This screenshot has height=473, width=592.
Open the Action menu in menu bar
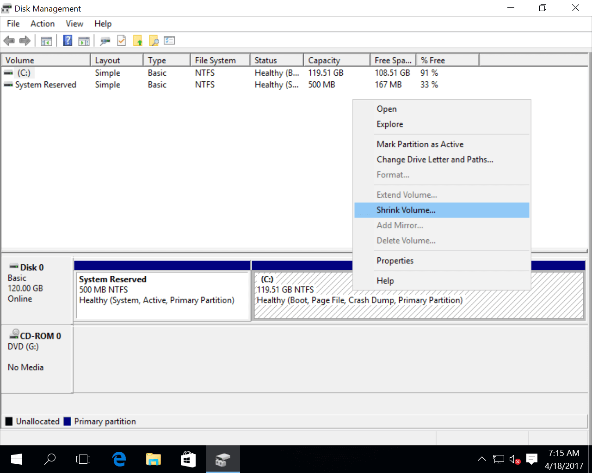[43, 24]
